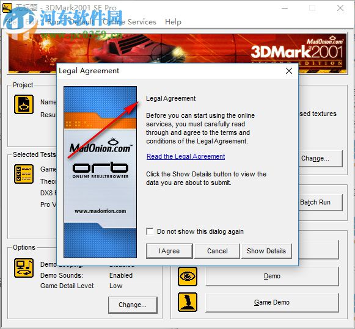
Task: Click the I Agree button
Action: click(169, 251)
